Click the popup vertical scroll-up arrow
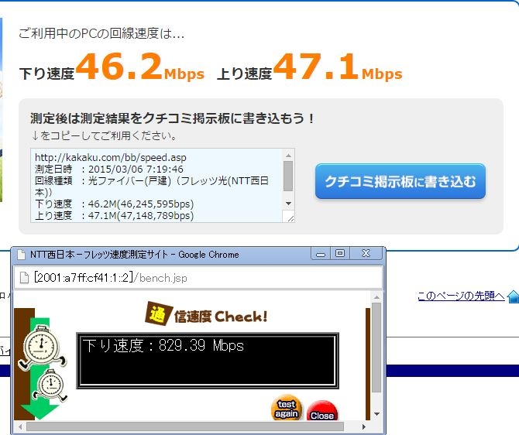Image resolution: width=519 pixels, height=435 pixels. pyautogui.click(x=376, y=297)
